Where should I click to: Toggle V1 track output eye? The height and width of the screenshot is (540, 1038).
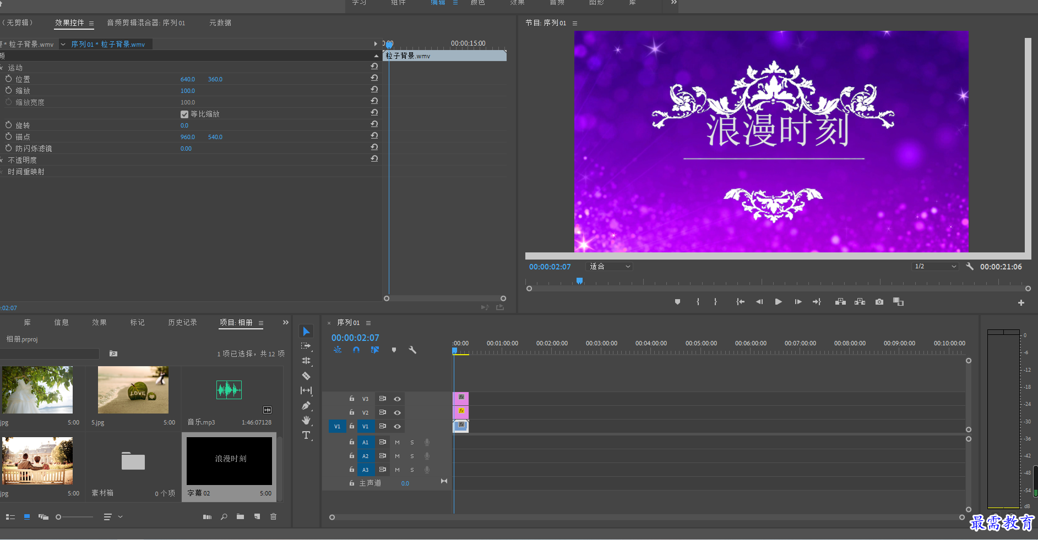coord(397,426)
